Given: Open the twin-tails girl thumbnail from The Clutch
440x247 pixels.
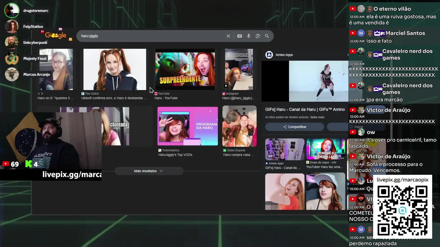Looking at the screenshot, I should click(115, 69).
